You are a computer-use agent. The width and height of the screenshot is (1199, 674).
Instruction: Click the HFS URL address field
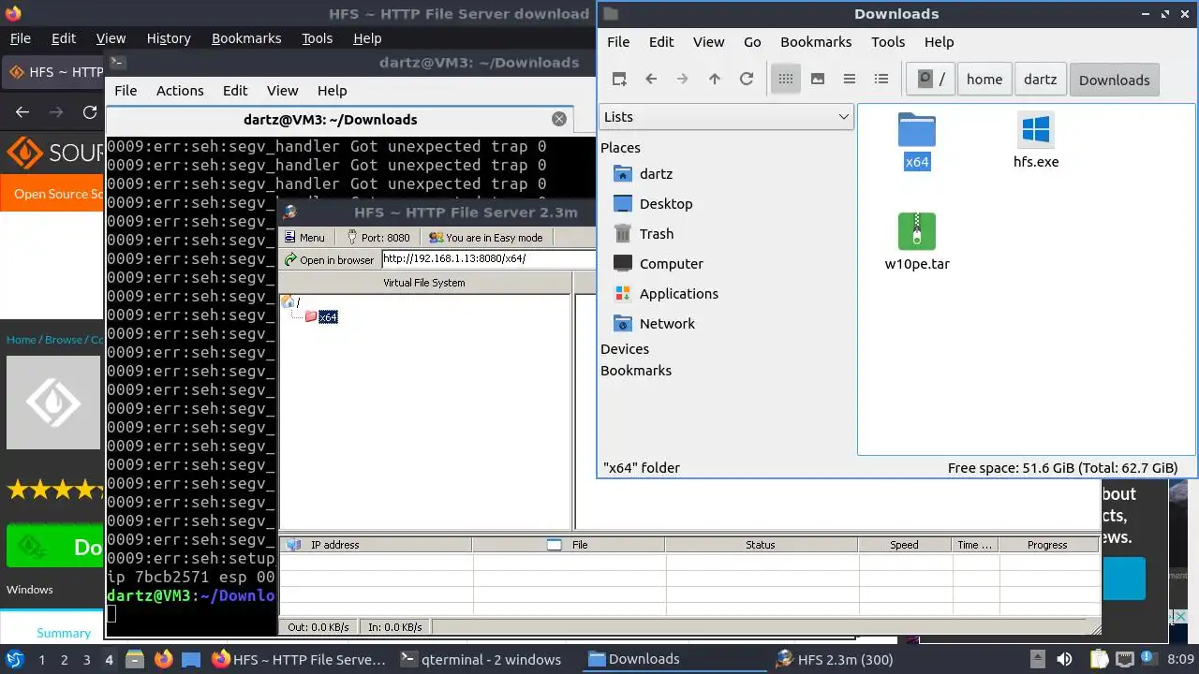pos(489,259)
